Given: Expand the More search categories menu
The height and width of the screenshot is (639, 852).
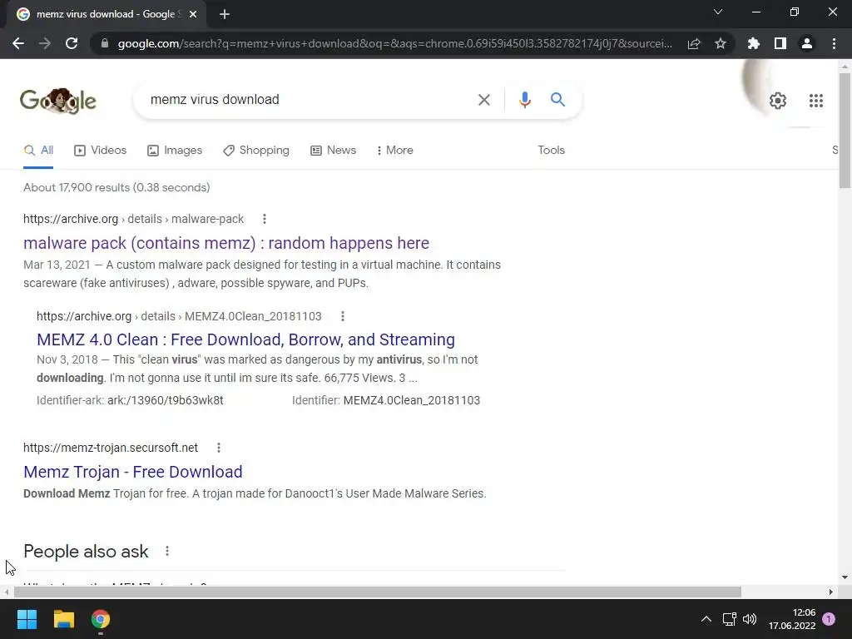Looking at the screenshot, I should 395,150.
